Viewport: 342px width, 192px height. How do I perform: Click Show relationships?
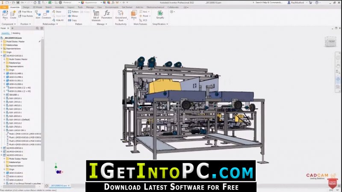57,12
